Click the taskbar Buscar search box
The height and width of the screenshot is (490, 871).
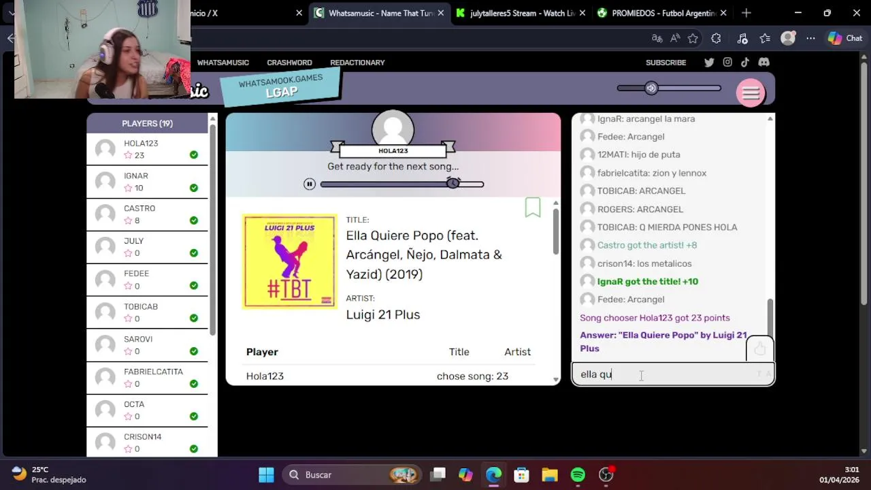tap(352, 474)
